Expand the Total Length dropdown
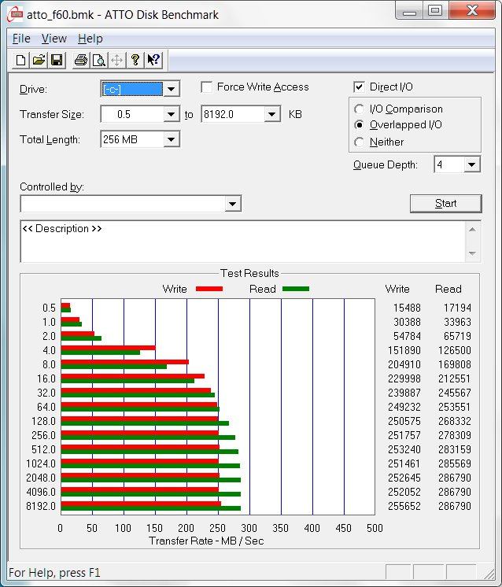502x587 pixels. pyautogui.click(x=171, y=139)
